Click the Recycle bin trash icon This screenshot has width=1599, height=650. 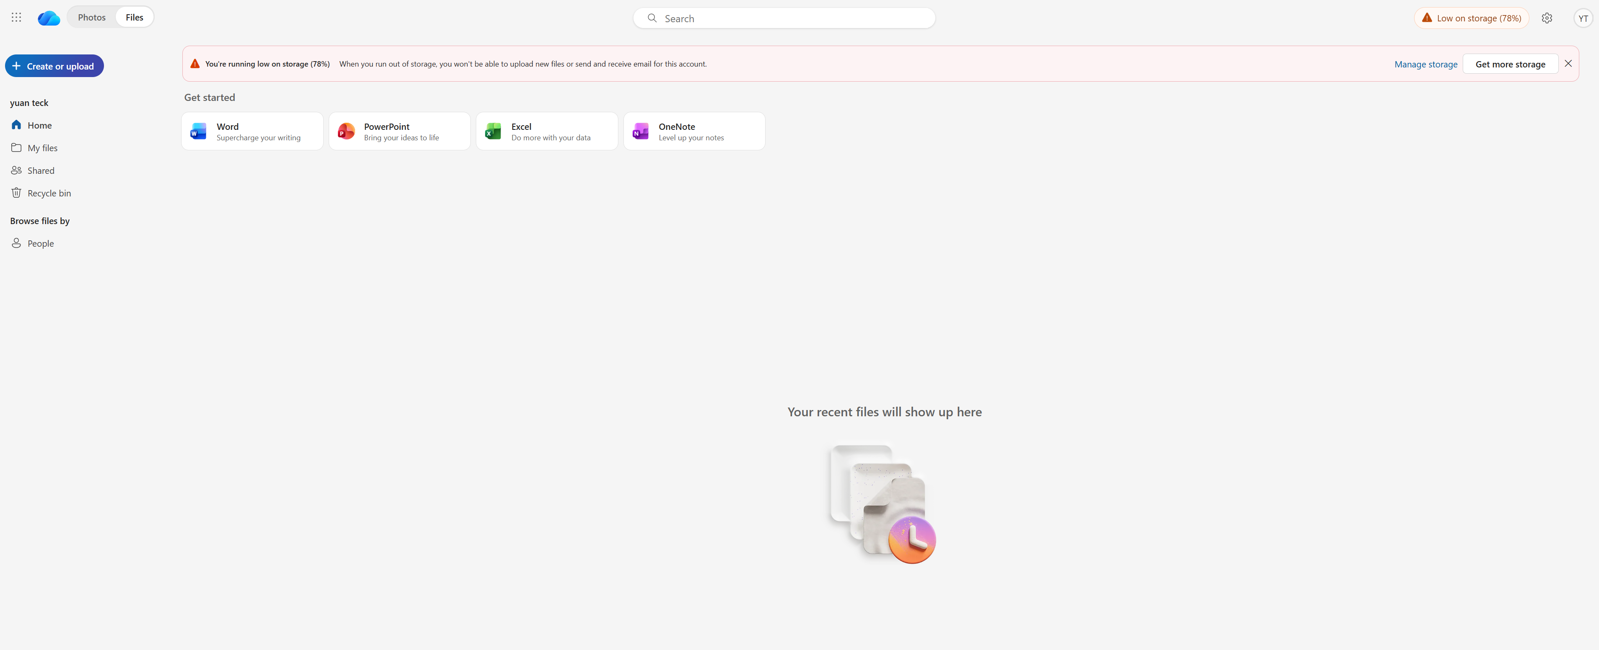pyautogui.click(x=16, y=193)
